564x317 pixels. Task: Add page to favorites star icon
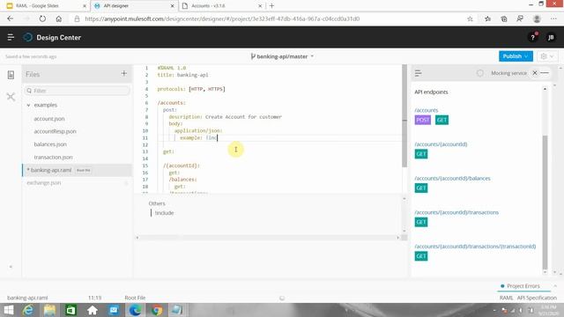tap(470, 18)
